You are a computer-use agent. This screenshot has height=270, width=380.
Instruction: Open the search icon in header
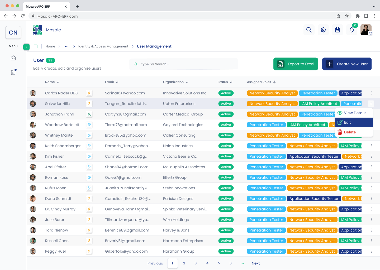coord(309,30)
